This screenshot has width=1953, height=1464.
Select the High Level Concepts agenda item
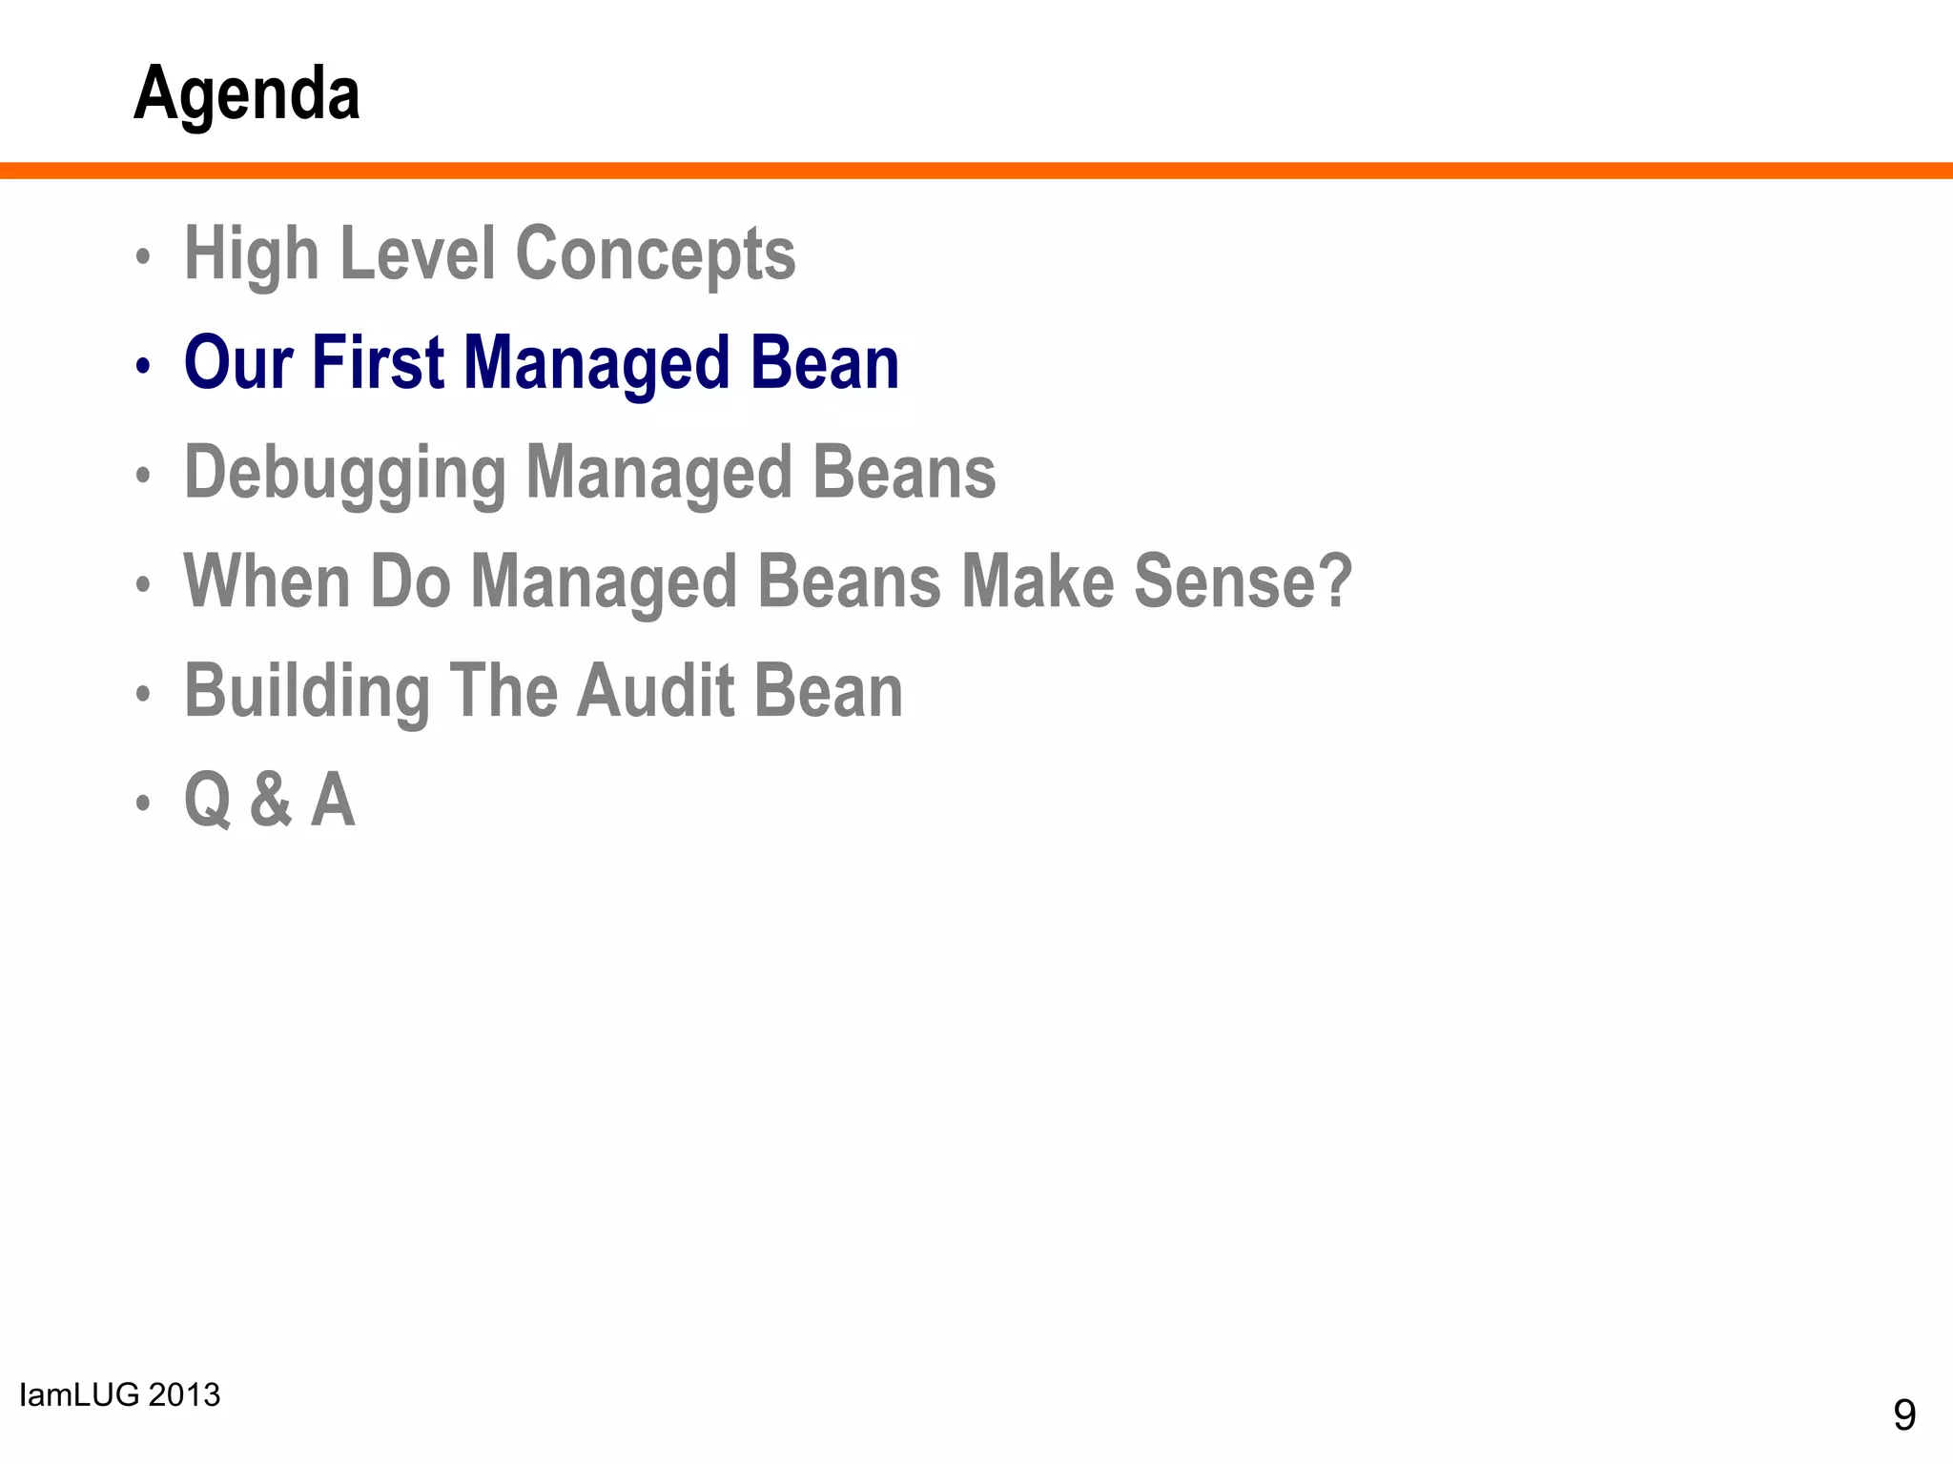point(489,254)
